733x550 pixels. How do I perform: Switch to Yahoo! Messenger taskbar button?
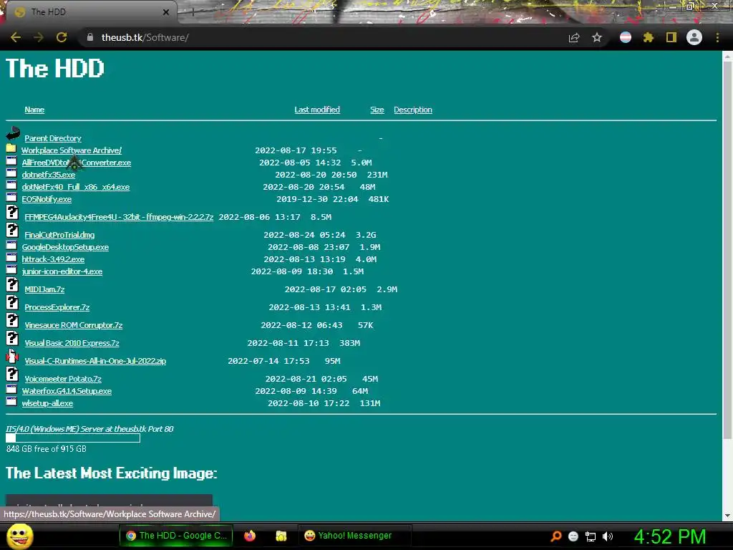(x=355, y=536)
